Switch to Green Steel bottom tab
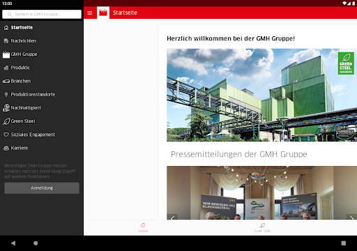 (262, 228)
